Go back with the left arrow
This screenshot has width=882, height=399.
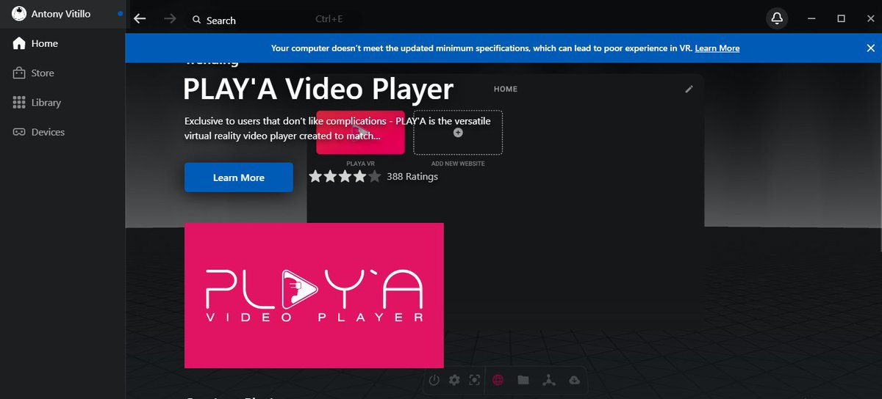click(x=140, y=18)
